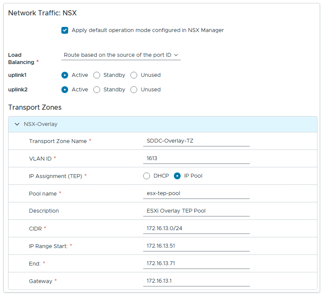This screenshot has height=295, width=323.
Task: Click the End IP address field
Action: (196, 263)
